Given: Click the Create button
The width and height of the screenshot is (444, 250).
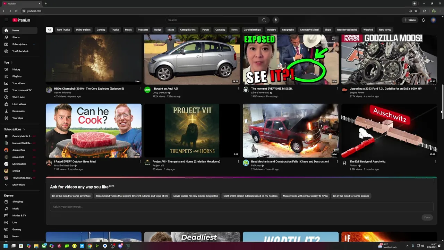Looking at the screenshot, I should [x=410, y=20].
